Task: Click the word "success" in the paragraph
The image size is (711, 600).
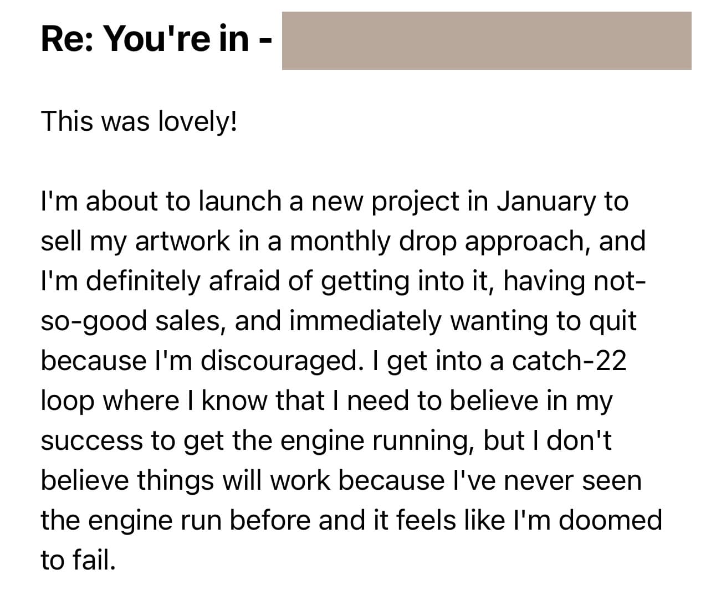Action: coord(91,442)
